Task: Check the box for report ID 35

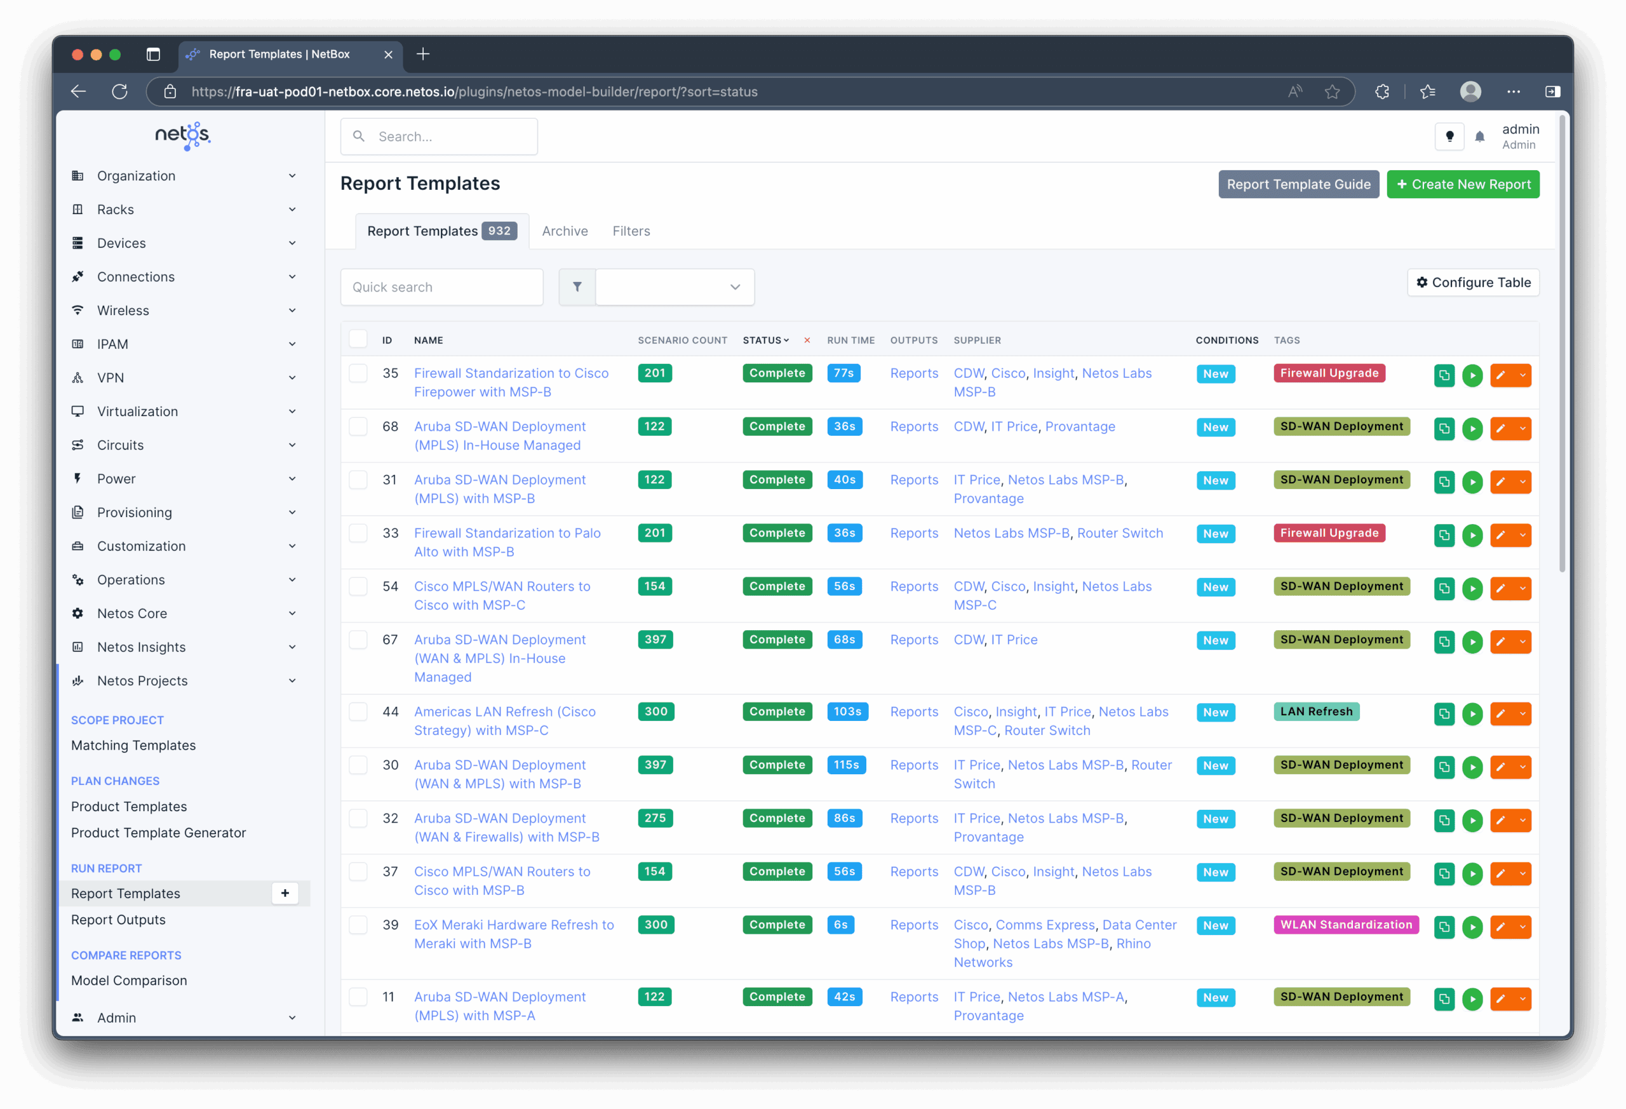Action: [x=358, y=373]
